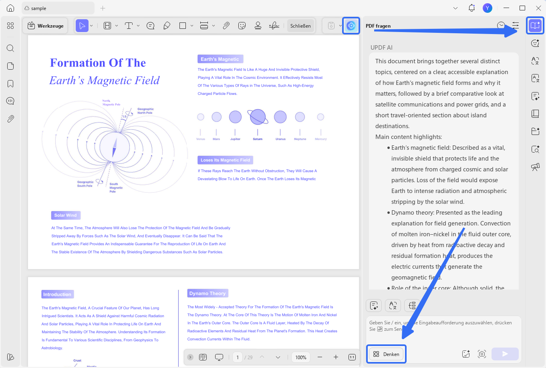The height and width of the screenshot is (368, 546).
Task: Attach a file using the toolbar paperclip
Action: click(226, 26)
